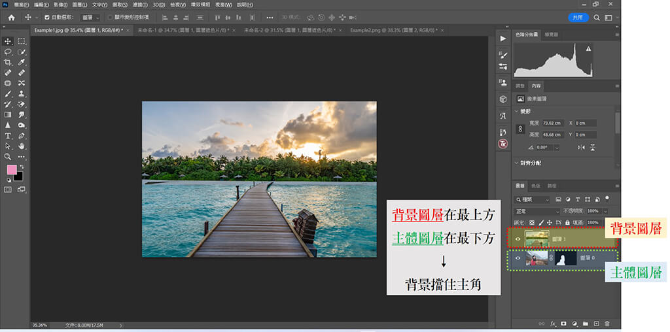
Task: Click the 共用 share button
Action: click(x=578, y=18)
